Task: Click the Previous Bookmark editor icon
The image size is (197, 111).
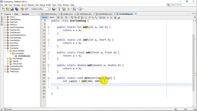Action: coord(90,18)
